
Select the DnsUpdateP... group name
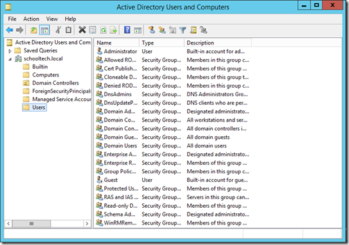pos(120,103)
